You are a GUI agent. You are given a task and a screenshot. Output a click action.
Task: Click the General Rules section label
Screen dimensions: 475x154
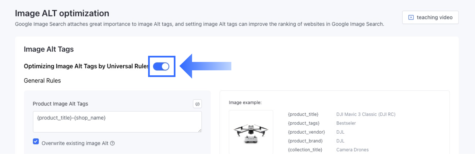[42, 81]
